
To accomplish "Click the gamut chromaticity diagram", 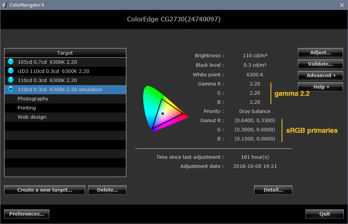I will coord(165,108).
